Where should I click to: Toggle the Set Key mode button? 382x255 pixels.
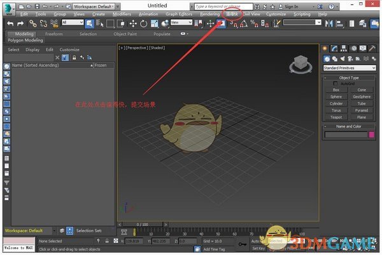(258, 249)
